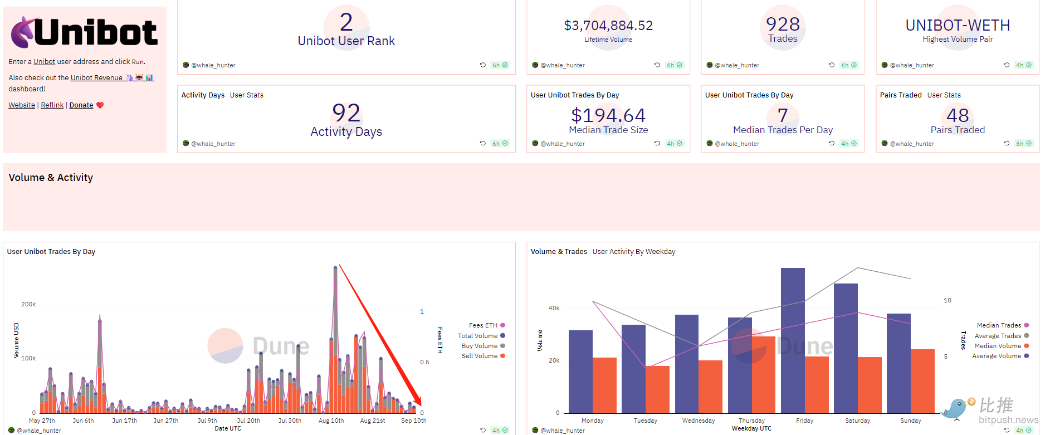Click the Unibot unicorn logo
This screenshot has width=1050, height=435.
pos(23,32)
